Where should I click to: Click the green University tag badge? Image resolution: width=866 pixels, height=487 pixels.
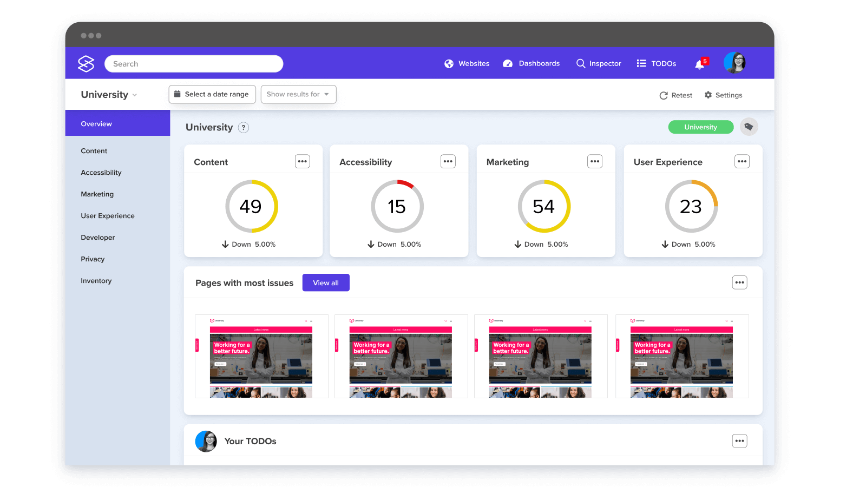(701, 127)
